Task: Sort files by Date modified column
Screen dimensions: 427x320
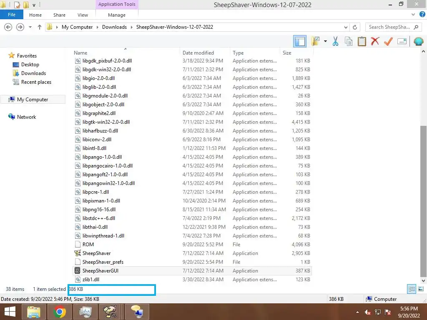Action: point(205,53)
